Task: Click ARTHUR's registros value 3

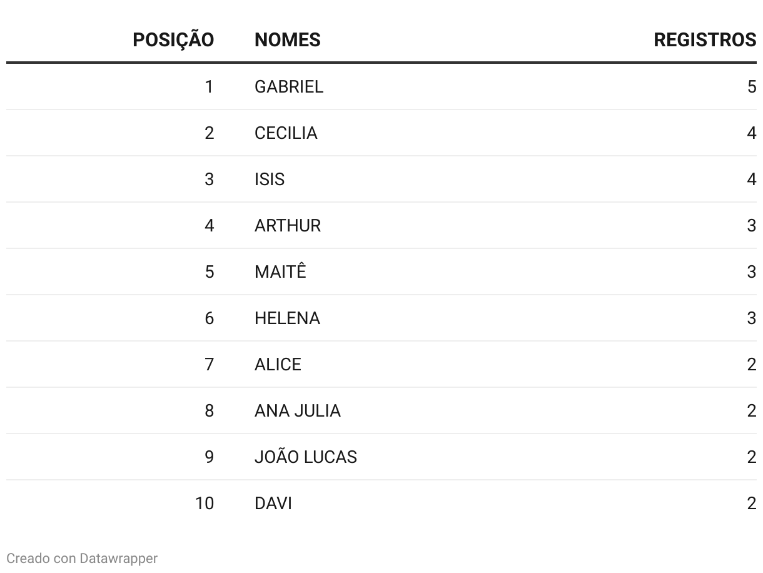Action: click(x=752, y=225)
